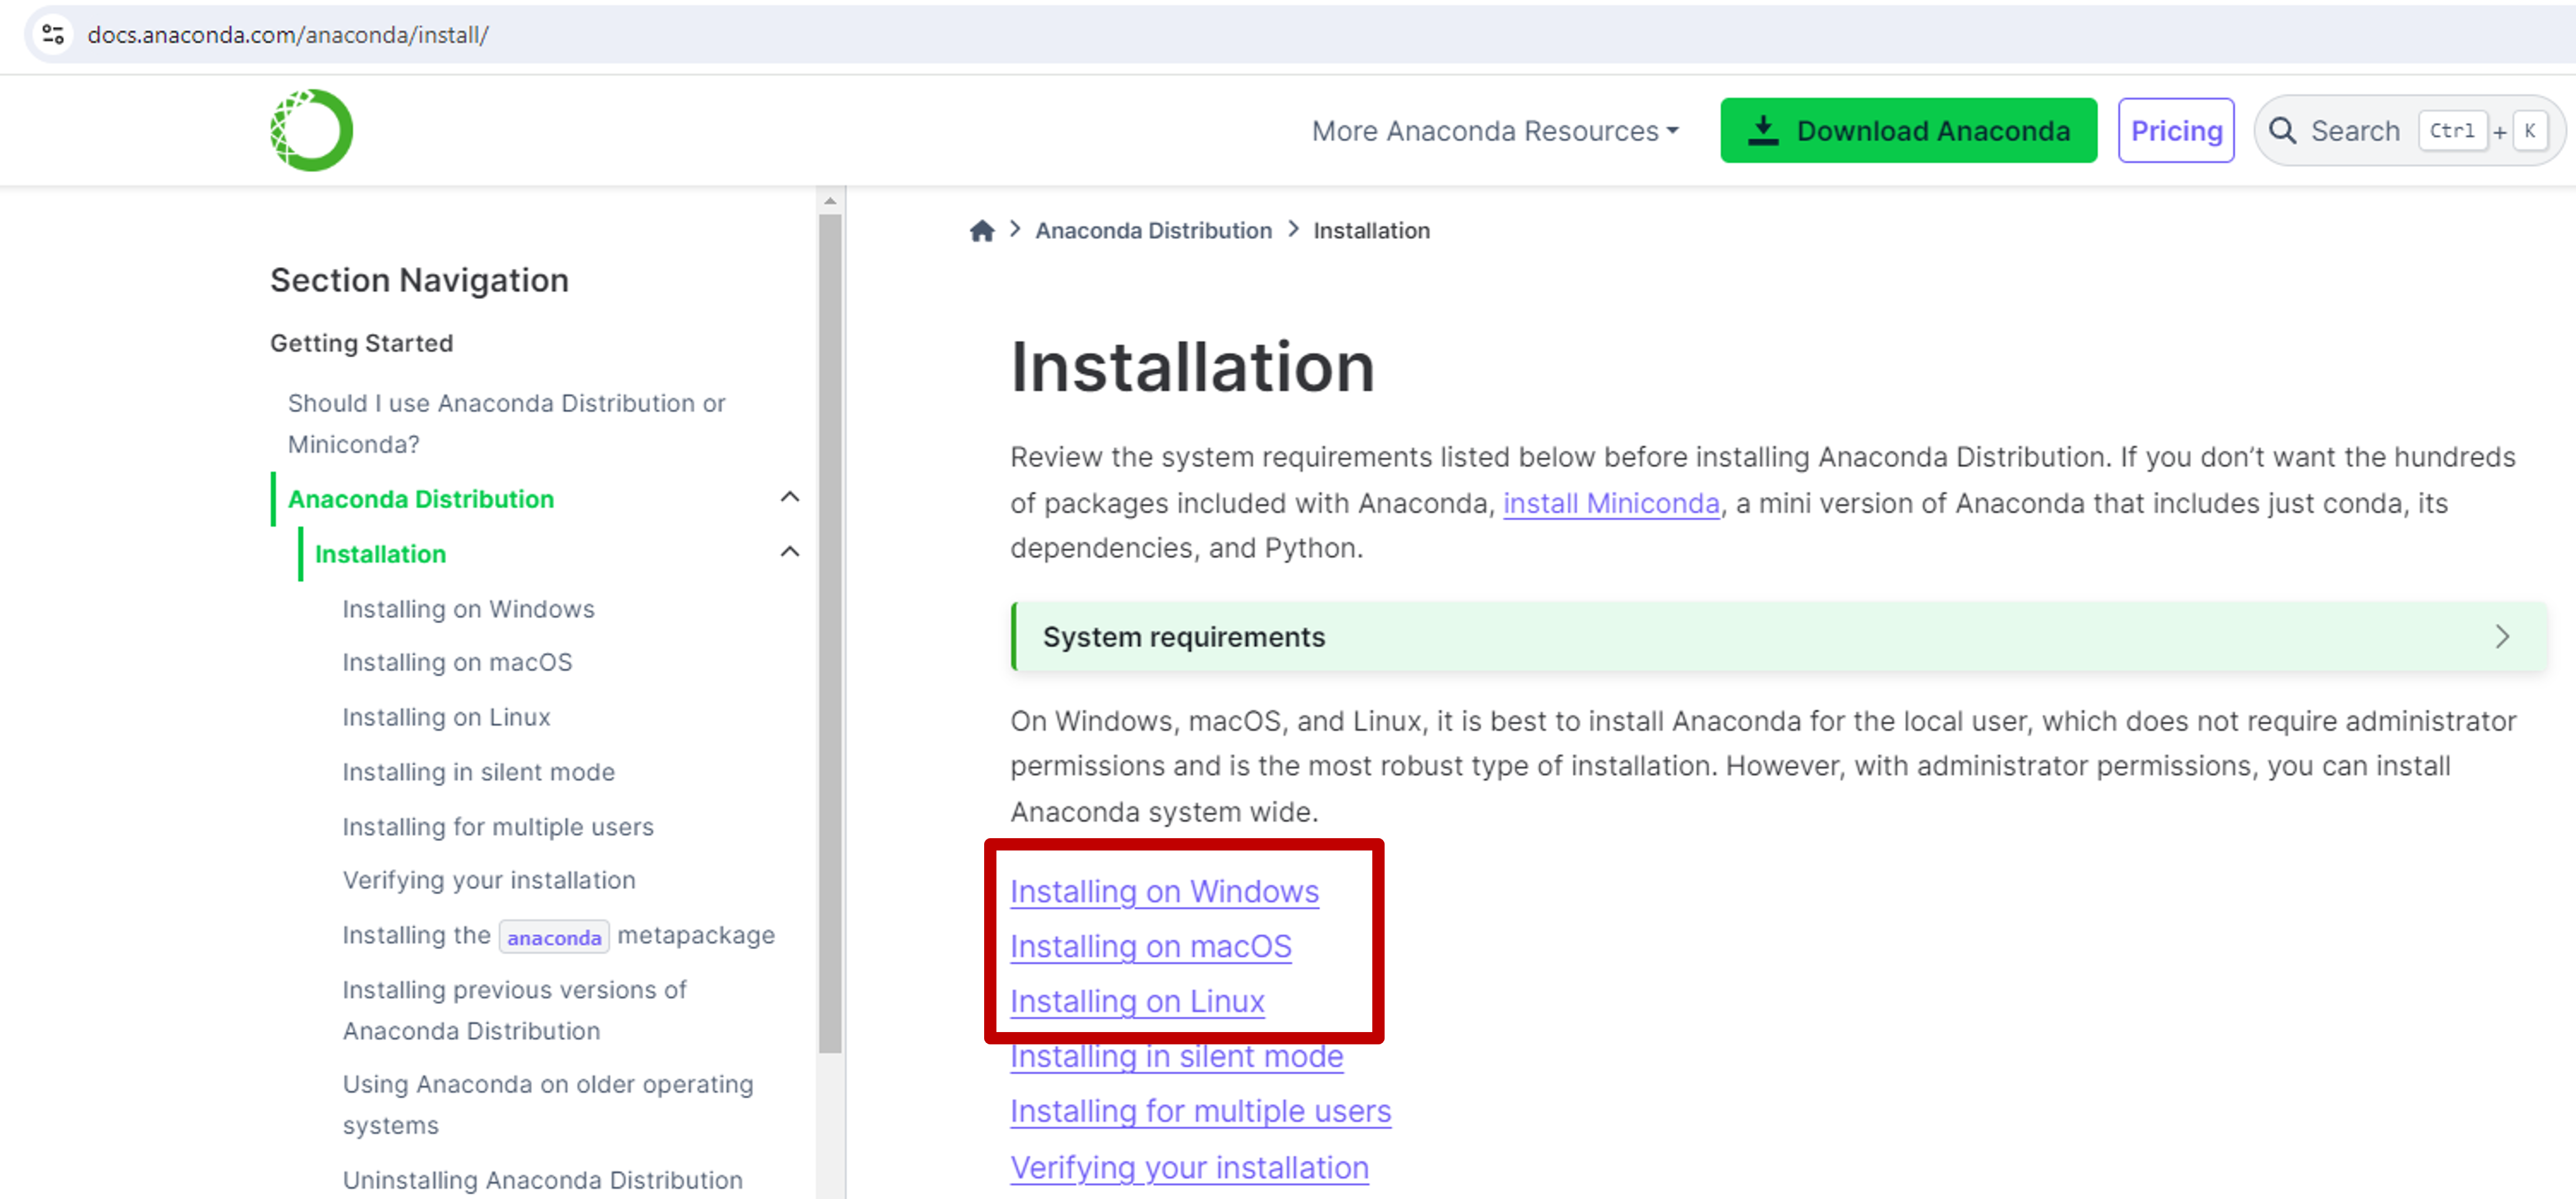Image resolution: width=2576 pixels, height=1199 pixels.
Task: Click the Installation breadcrumb text
Action: pos(1371,231)
